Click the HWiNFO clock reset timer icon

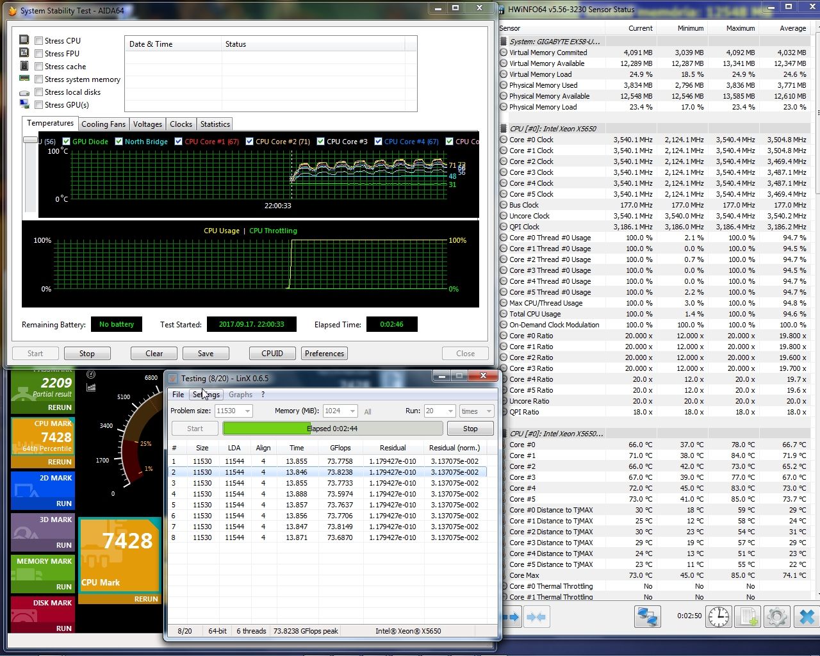click(718, 616)
